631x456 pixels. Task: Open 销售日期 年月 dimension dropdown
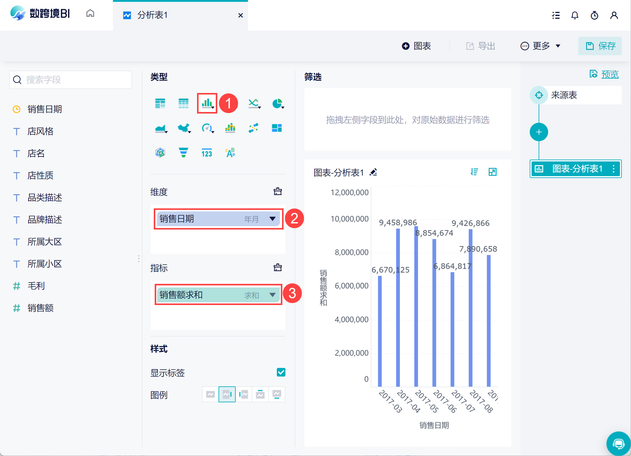pyautogui.click(x=272, y=219)
